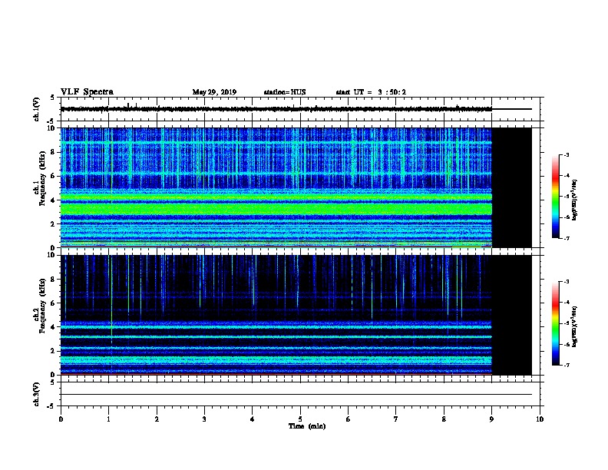Click the time axis tick label "9"
The height and width of the screenshot is (470, 608).
491,419
